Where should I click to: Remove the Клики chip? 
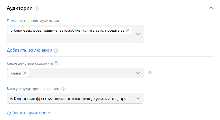click(x=25, y=73)
